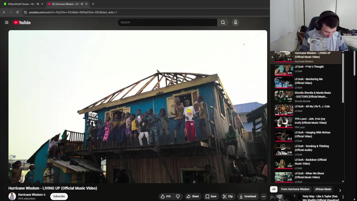This screenshot has width=357, height=201.
Task: Filter by African Music chip
Action: pyautogui.click(x=323, y=189)
